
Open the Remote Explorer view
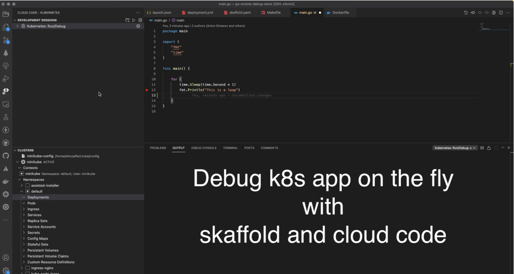[x=6, y=104]
